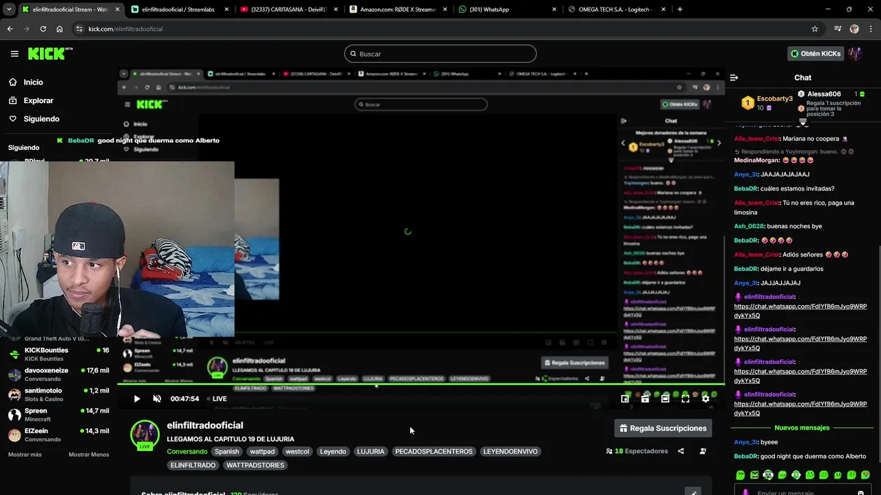The height and width of the screenshot is (495, 881).
Task: Collapse the chat panel arrow icon
Action: tap(734, 78)
